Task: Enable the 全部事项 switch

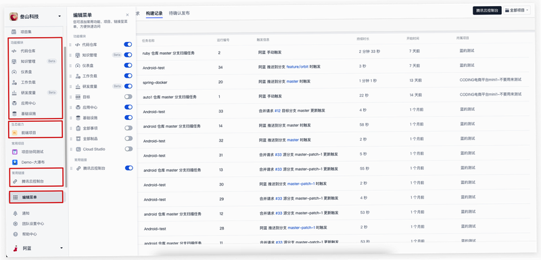Action: pos(128,128)
